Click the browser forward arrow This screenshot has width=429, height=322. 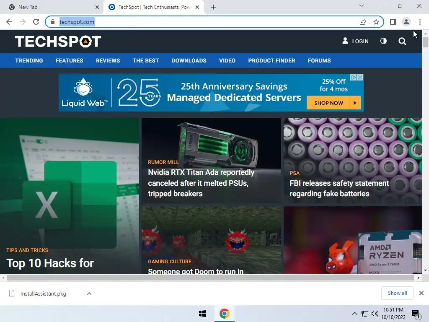pos(23,22)
